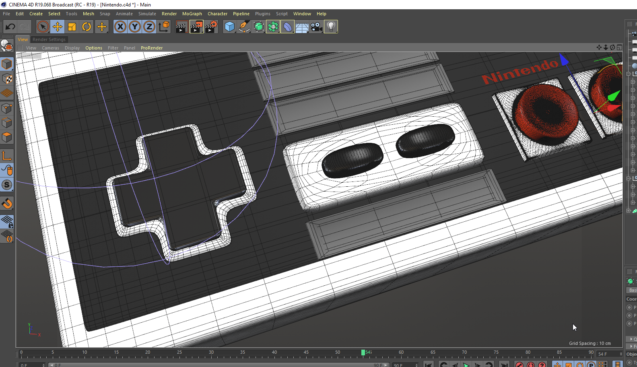Switch to Points mode
The height and width of the screenshot is (367, 637).
tap(7, 108)
